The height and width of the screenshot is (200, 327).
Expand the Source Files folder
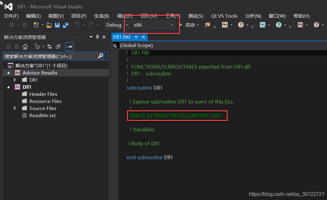tap(15, 108)
